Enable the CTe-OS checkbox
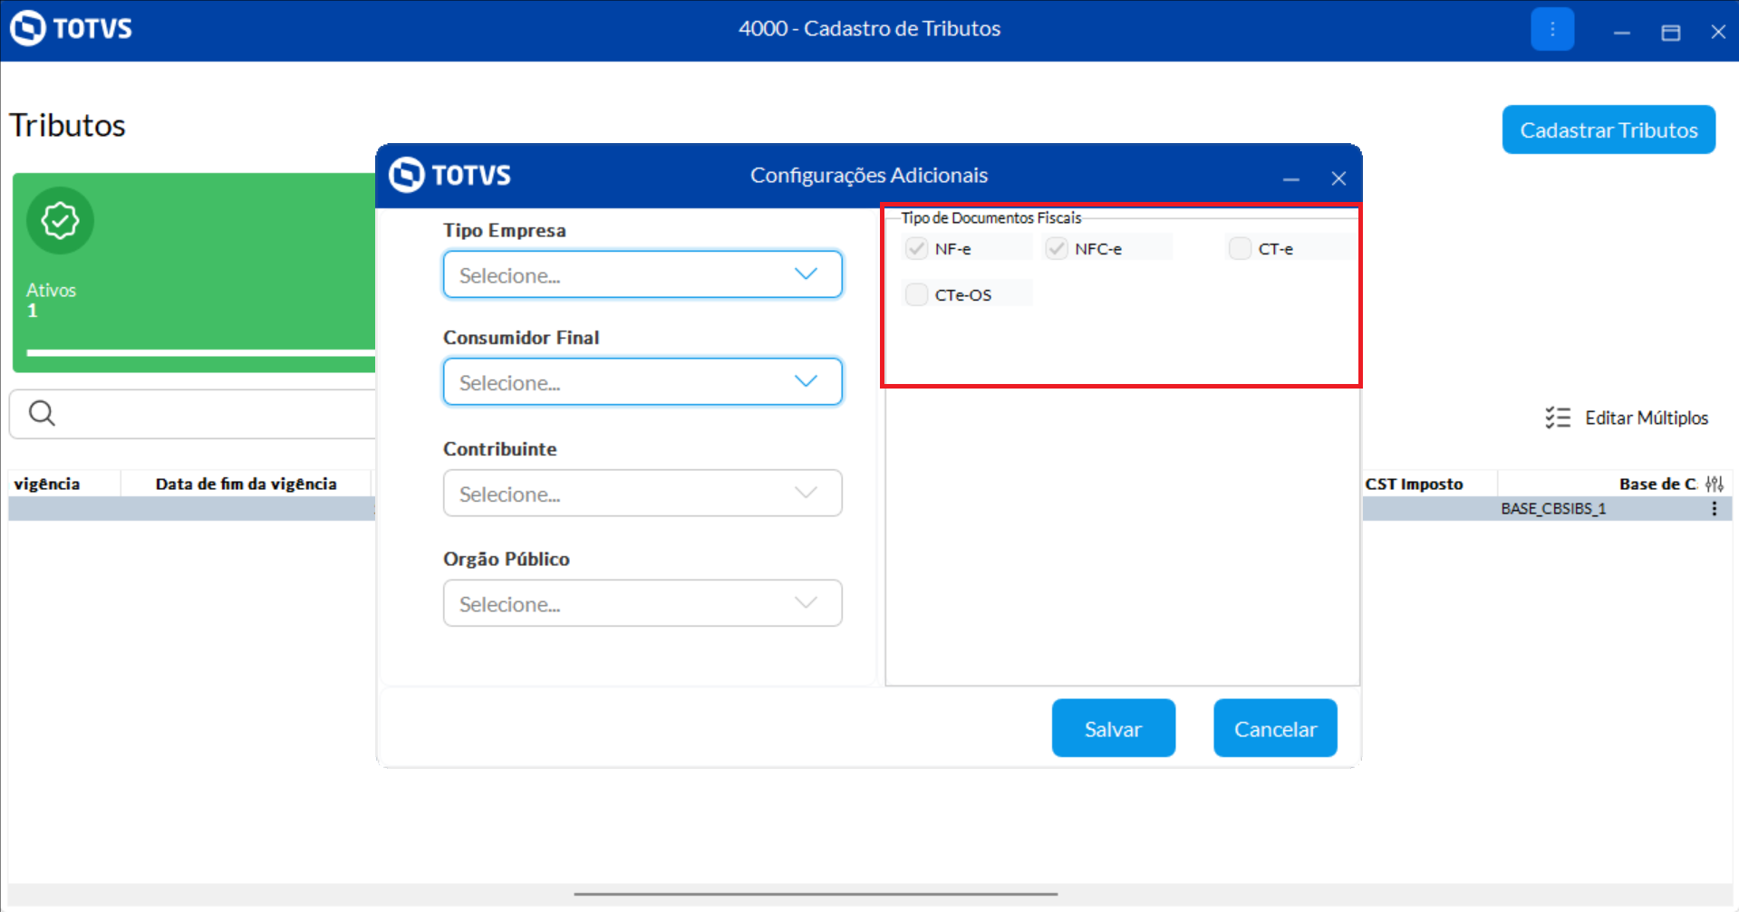The width and height of the screenshot is (1739, 912). [x=917, y=294]
